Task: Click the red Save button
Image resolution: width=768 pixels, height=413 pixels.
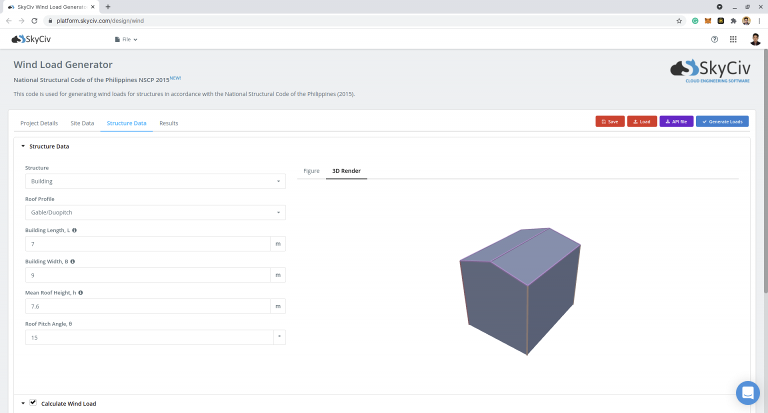Action: pos(609,121)
